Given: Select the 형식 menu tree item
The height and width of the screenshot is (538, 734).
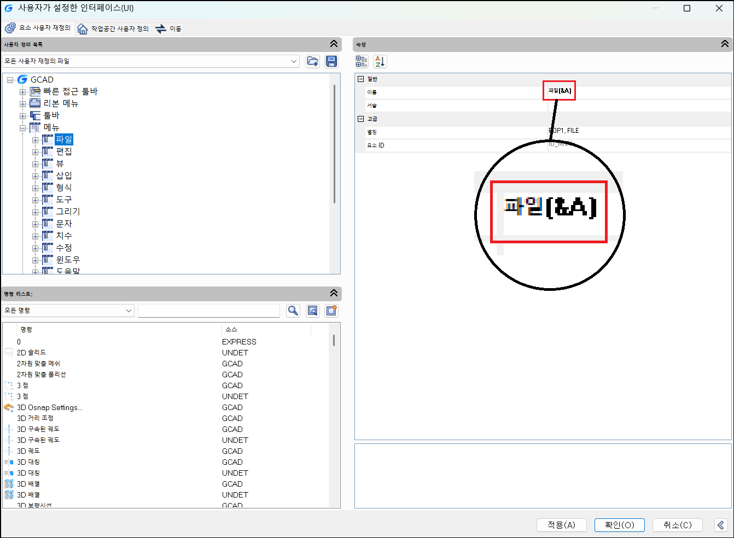Looking at the screenshot, I should [64, 188].
